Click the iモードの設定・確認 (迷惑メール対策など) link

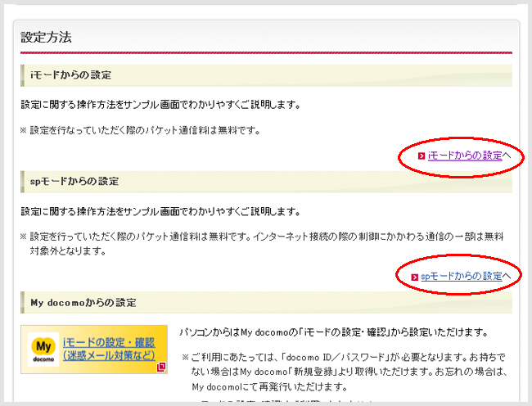109,349
